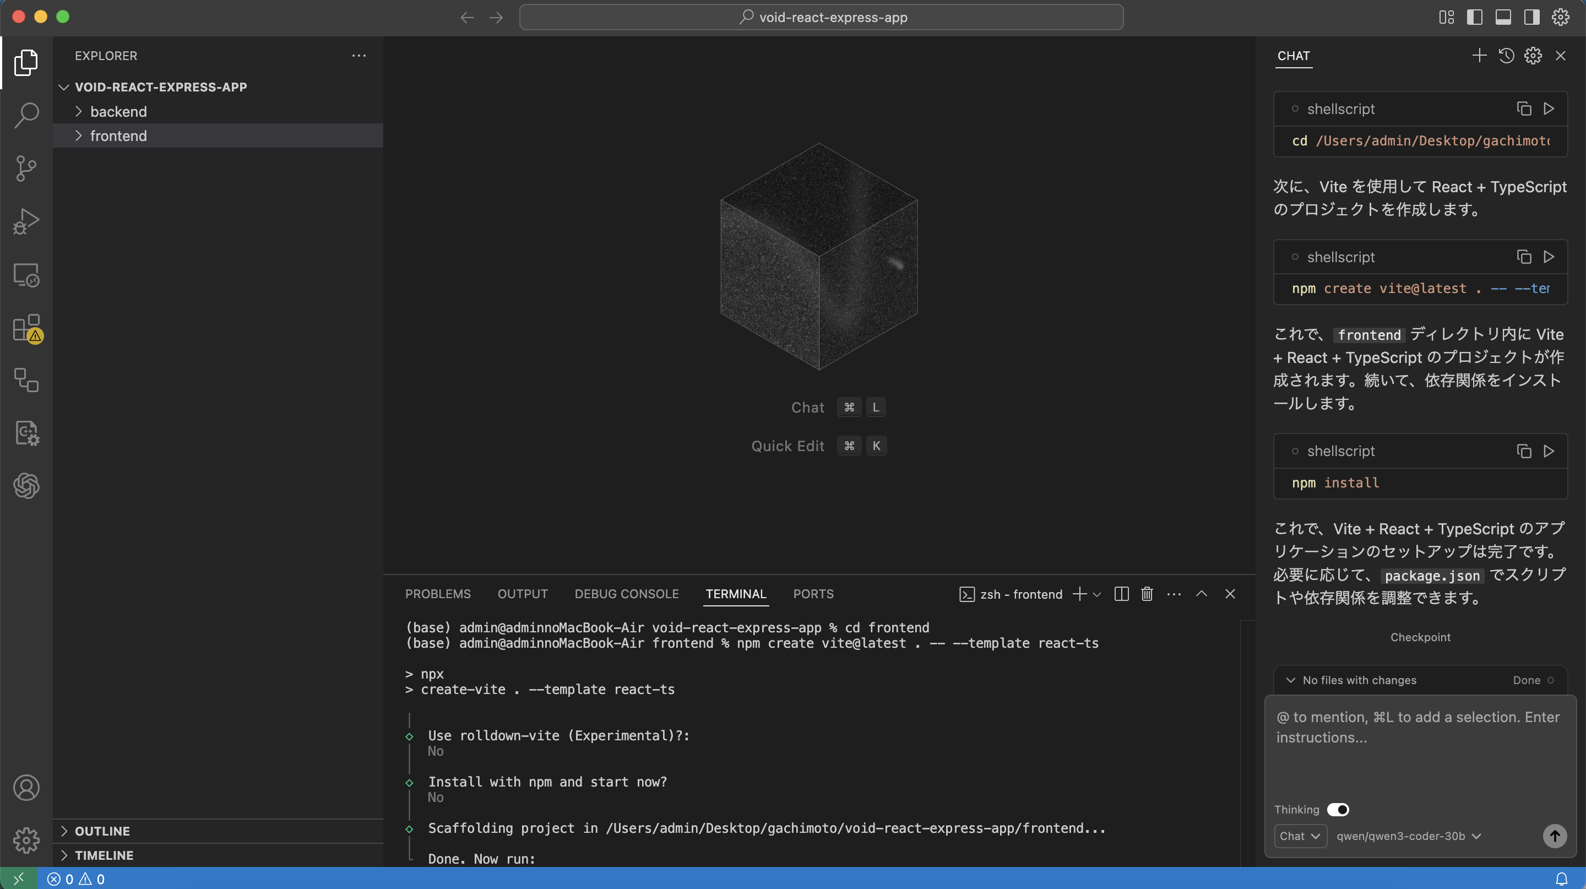Switch to the PROBLEMS tab
The image size is (1586, 889).
[437, 594]
